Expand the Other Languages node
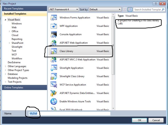Image resolution: width=168 pixels, height=125 pixels. coord(6,66)
